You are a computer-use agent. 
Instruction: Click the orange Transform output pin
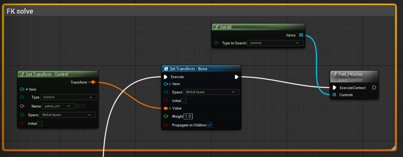coord(93,82)
